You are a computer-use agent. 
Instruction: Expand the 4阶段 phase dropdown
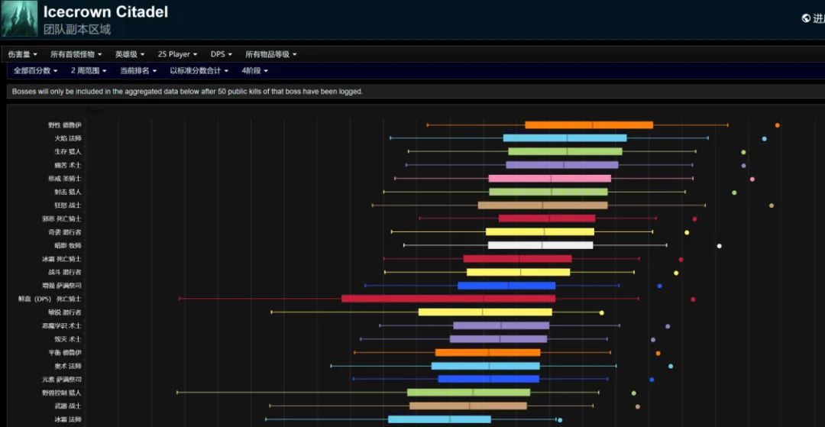tap(254, 70)
